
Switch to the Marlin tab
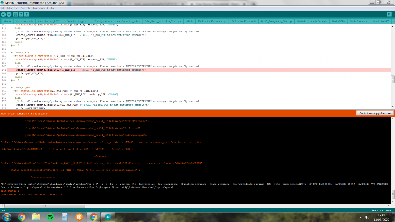click(x=7, y=21)
